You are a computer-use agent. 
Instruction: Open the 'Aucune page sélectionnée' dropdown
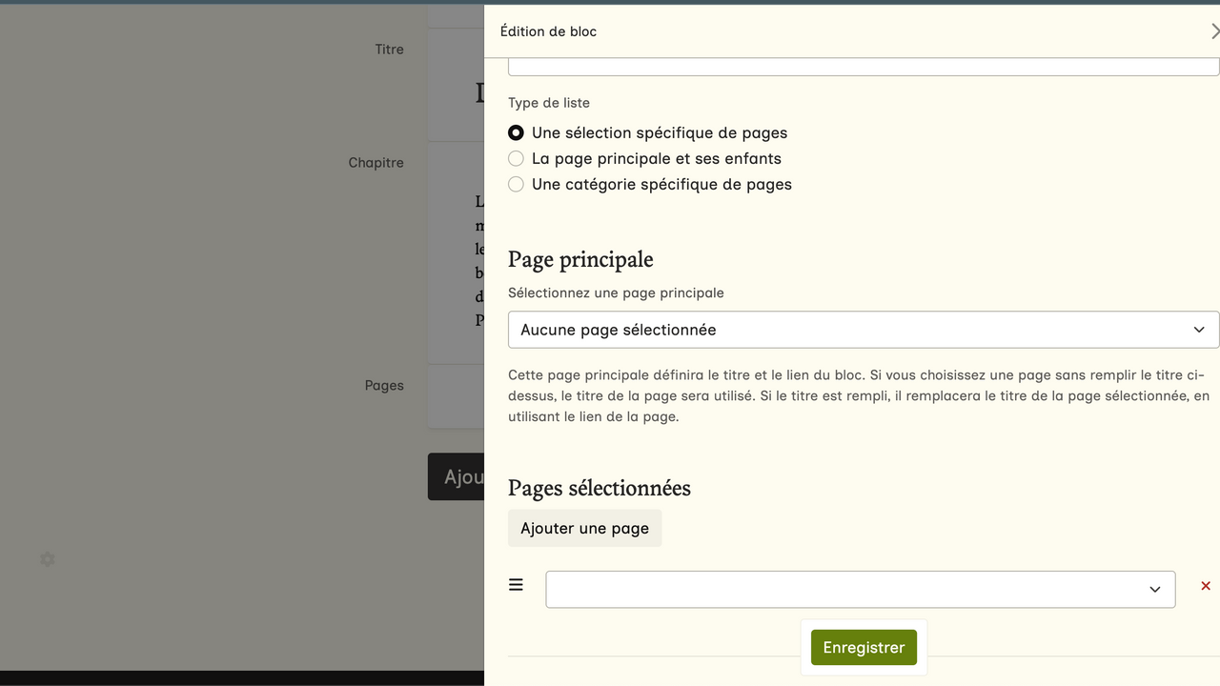click(863, 330)
